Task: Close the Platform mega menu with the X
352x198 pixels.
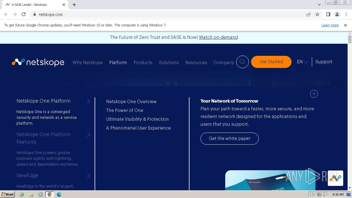Action: (314, 94)
